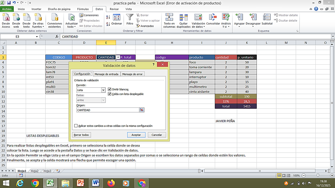Toggle the Omitir blancos checkbox
Viewport: 335px width, 188px height.
pyautogui.click(x=109, y=90)
